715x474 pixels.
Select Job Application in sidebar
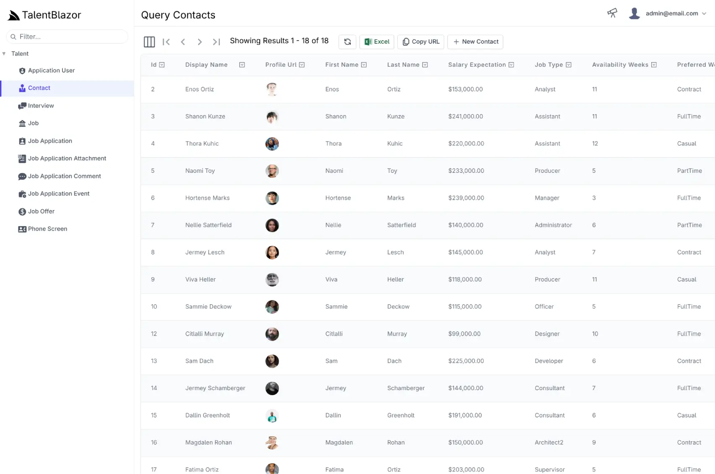click(x=50, y=141)
